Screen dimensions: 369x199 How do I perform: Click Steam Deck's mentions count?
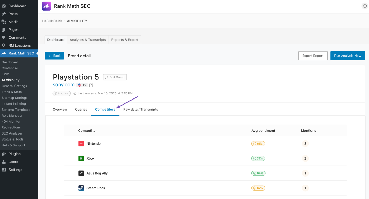305,188
